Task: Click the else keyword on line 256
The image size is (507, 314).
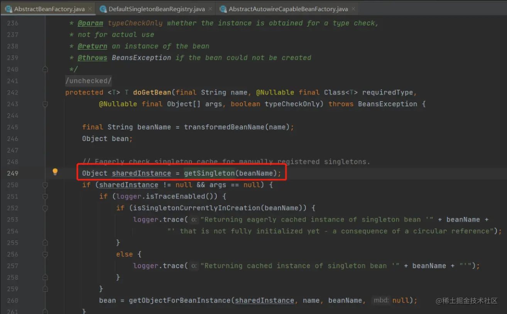Action: click(x=124, y=254)
